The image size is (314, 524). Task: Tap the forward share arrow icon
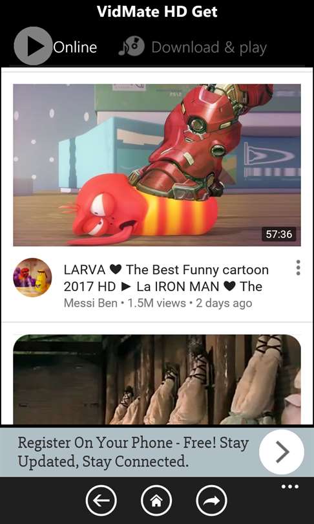point(211,501)
